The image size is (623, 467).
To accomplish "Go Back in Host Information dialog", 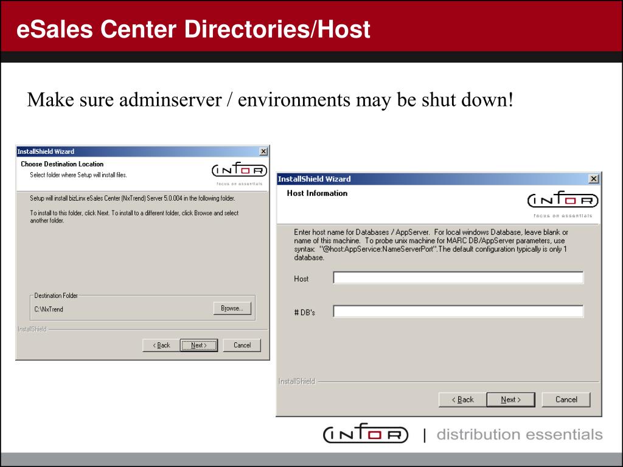I will [462, 400].
